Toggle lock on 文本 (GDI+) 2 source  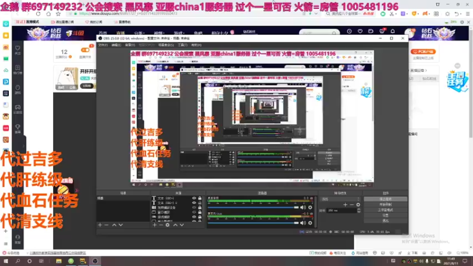tap(200, 203)
